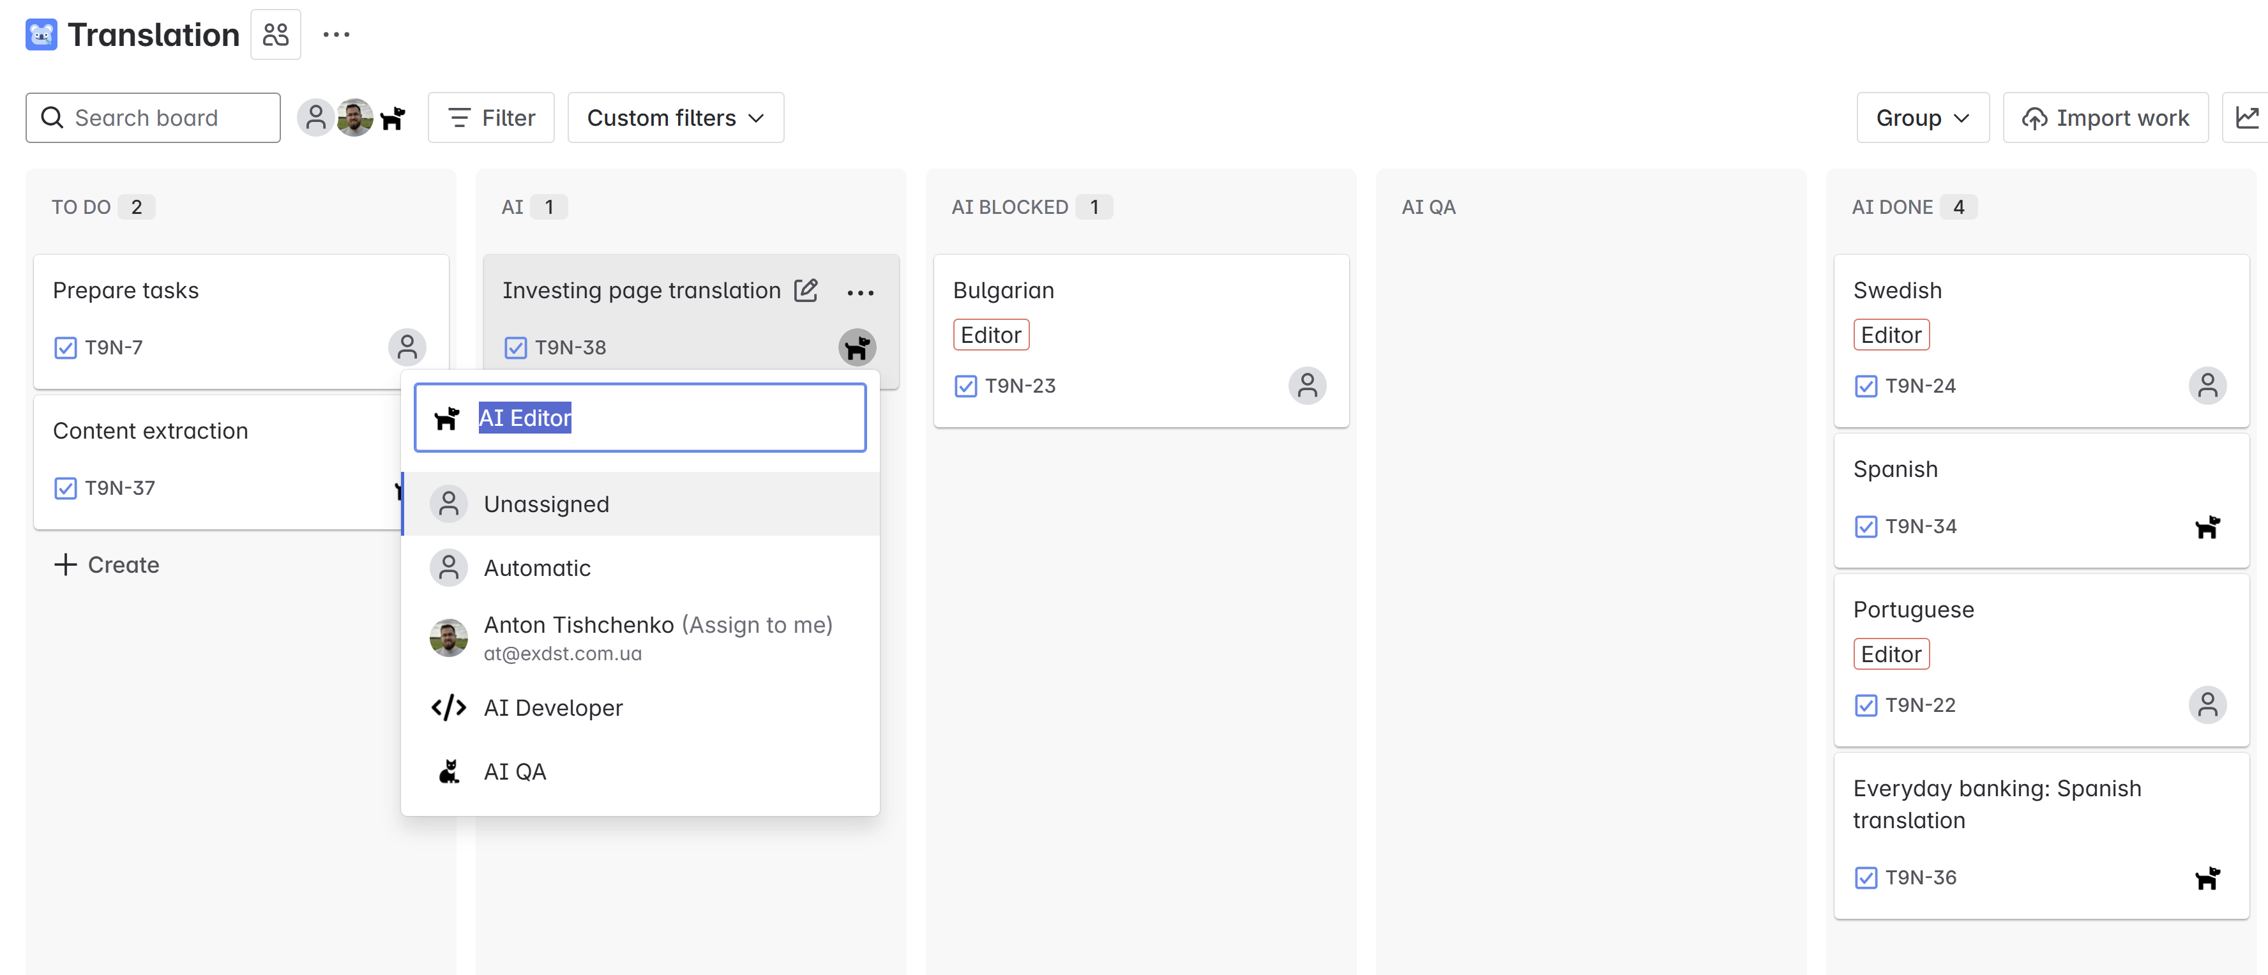This screenshot has height=975, width=2268.
Task: Expand the Custom filters dropdown
Action: [x=676, y=118]
